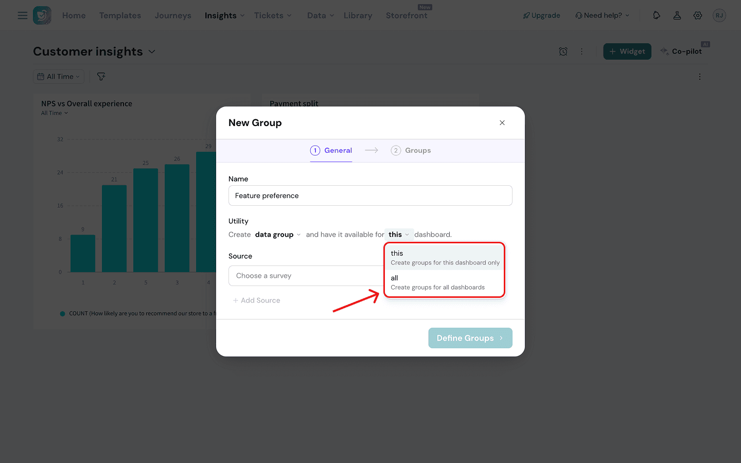Open the Library page
Image resolution: width=741 pixels, height=463 pixels.
pyautogui.click(x=358, y=15)
